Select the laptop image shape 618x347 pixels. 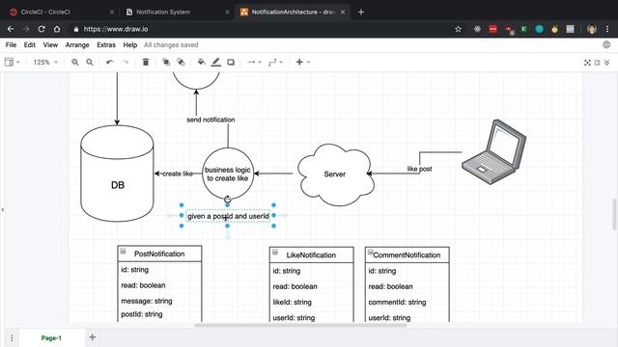(494, 152)
